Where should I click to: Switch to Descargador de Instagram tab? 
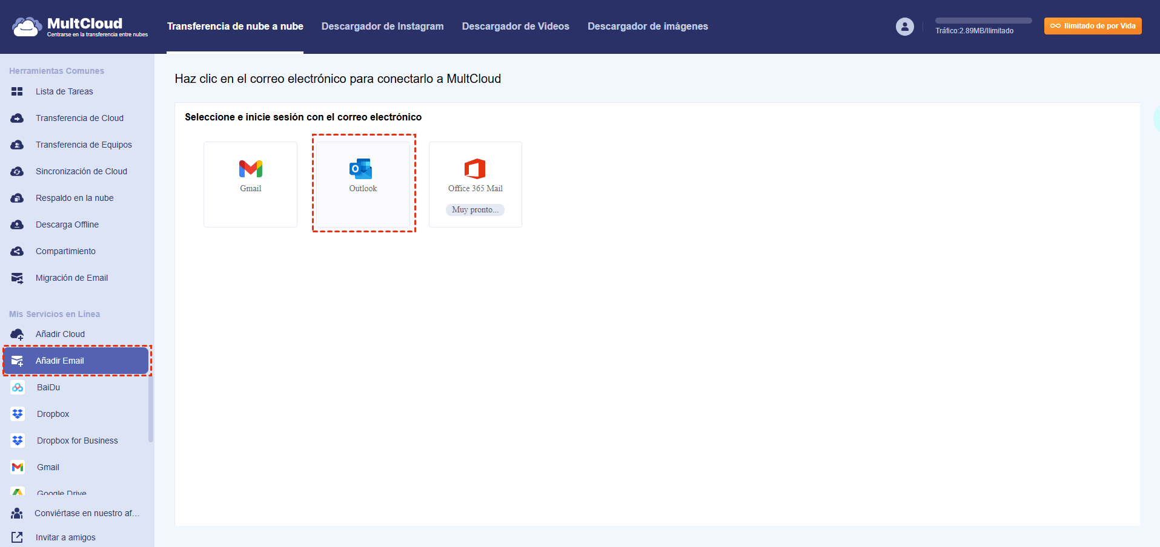tap(383, 27)
